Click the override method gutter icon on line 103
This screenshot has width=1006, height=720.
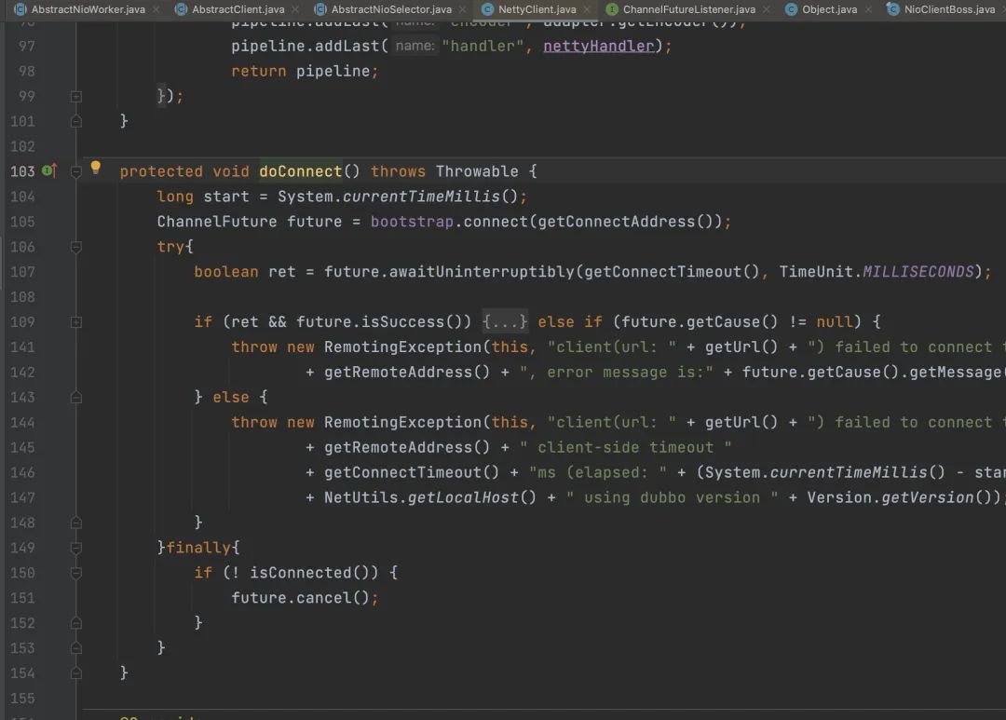pyautogui.click(x=49, y=170)
